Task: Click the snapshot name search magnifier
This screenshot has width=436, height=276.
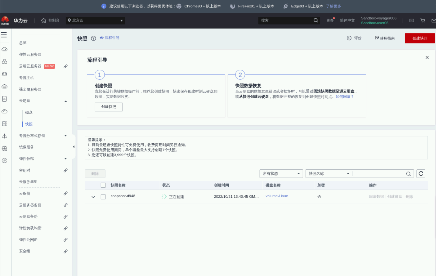Action: point(408,174)
